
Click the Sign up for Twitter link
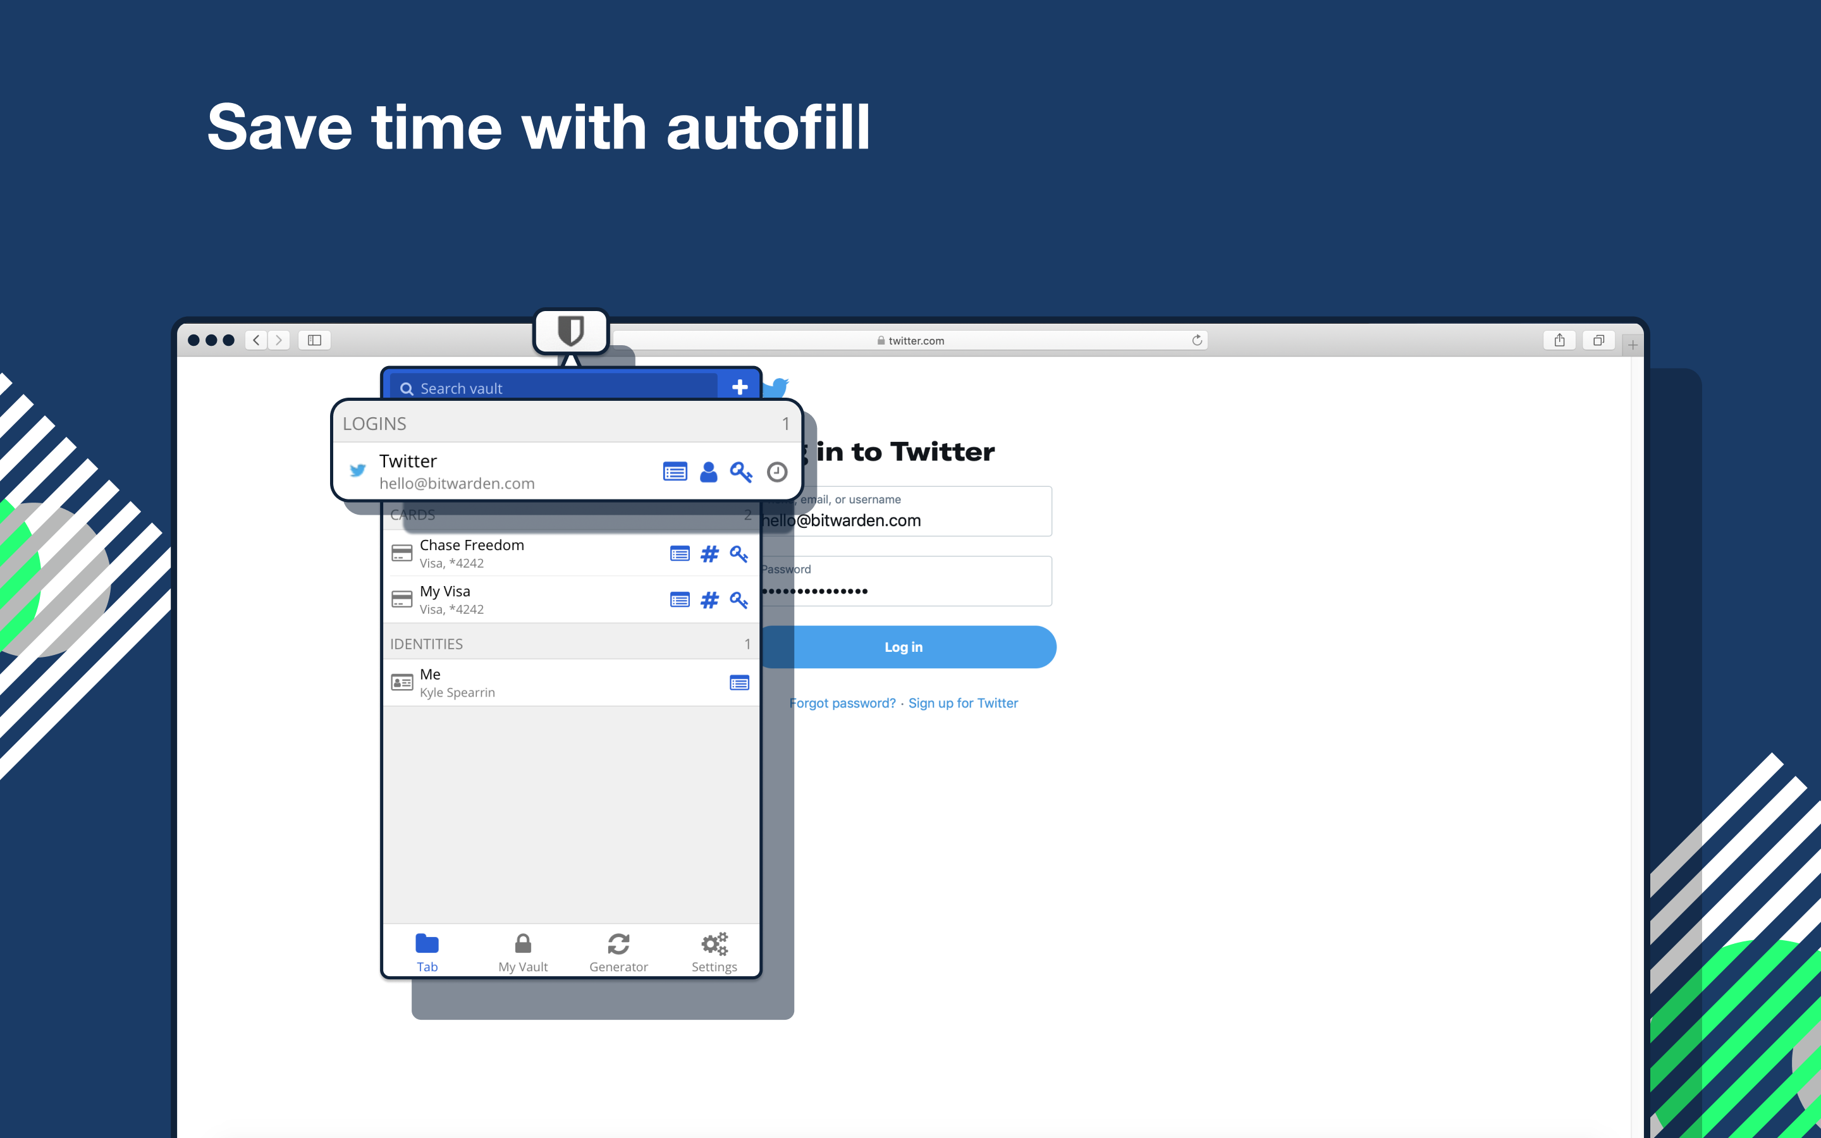[x=962, y=703]
